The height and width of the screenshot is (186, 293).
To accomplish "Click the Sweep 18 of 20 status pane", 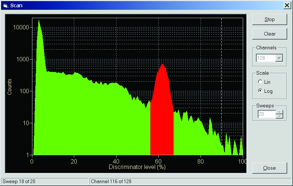I will (x=45, y=181).
